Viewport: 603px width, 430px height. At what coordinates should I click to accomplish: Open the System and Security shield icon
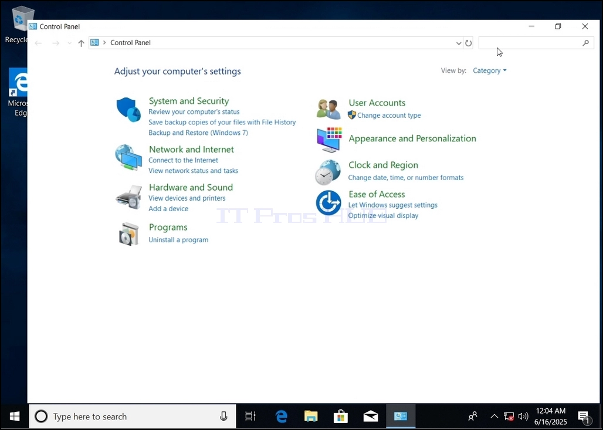(x=128, y=110)
